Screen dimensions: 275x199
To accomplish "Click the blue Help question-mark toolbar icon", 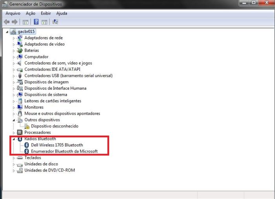I will pos(36,22).
